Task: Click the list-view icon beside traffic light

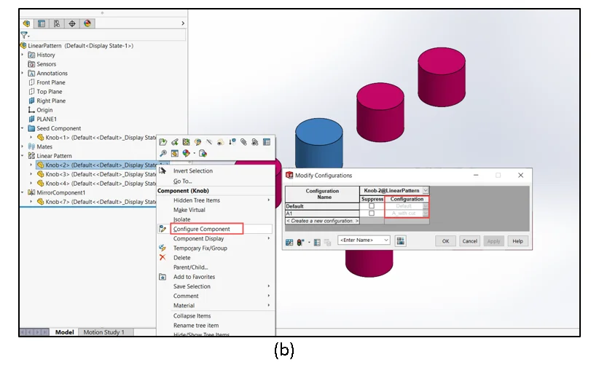Action: pyautogui.click(x=317, y=242)
